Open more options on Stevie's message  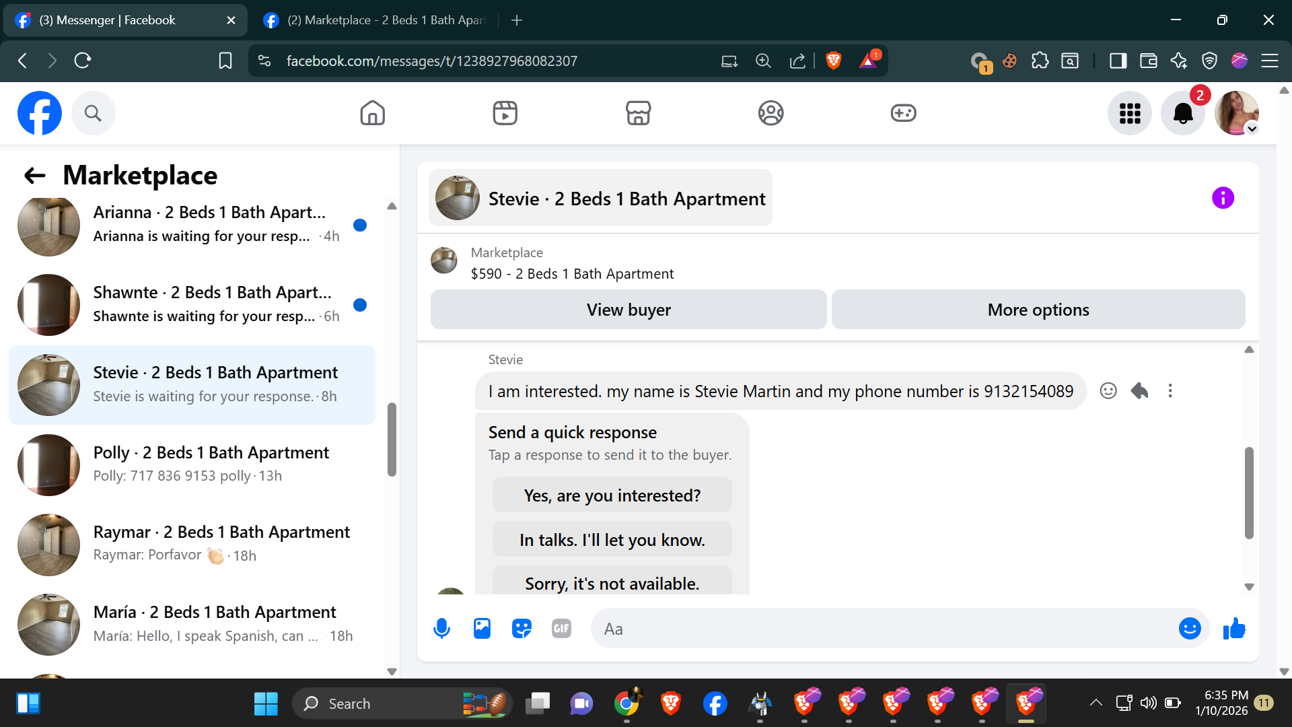[x=1170, y=391]
